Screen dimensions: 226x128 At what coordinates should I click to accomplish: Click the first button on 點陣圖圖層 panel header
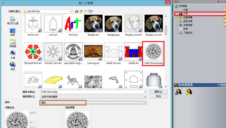pos(220,85)
